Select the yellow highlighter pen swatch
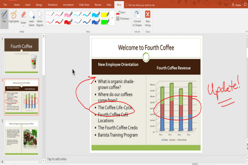 (x=105, y=14)
